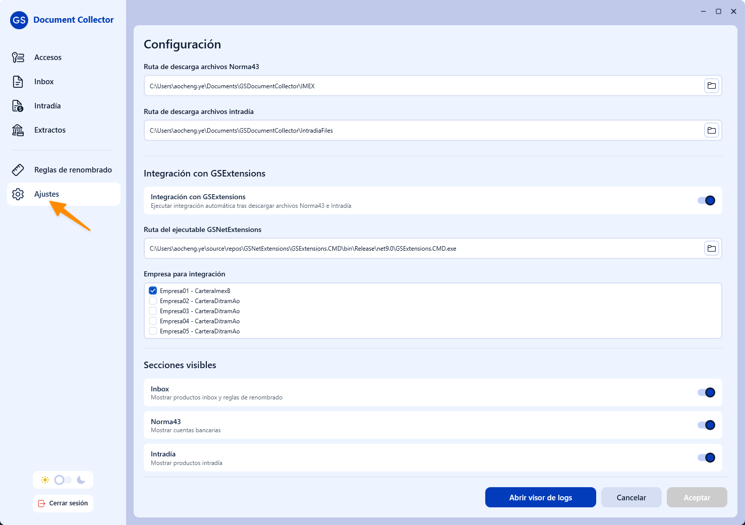The image size is (745, 525).
Task: Check Empresa03 - CarteraDitramAo
Action: 153,311
